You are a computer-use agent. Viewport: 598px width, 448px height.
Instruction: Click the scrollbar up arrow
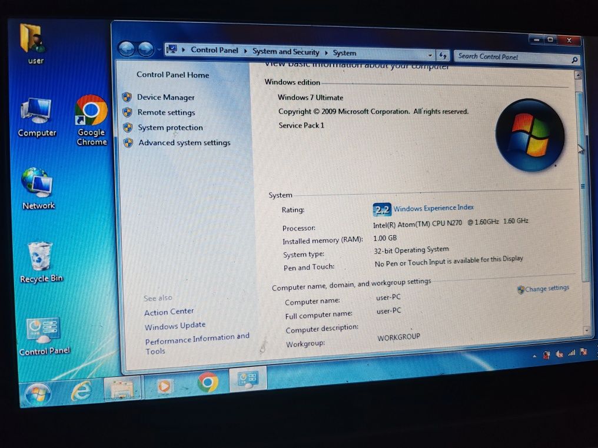click(x=578, y=75)
